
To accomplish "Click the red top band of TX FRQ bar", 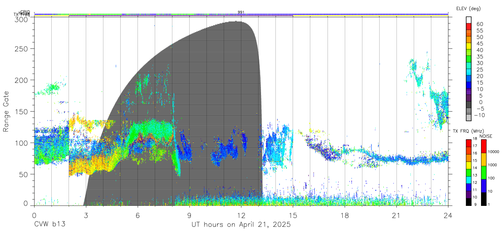I will [468, 143].
